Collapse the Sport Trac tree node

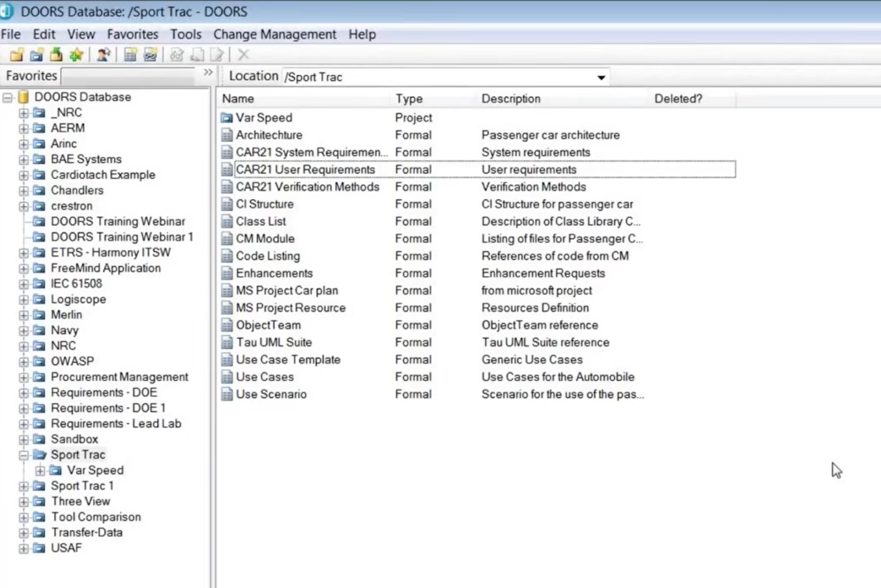click(x=24, y=455)
